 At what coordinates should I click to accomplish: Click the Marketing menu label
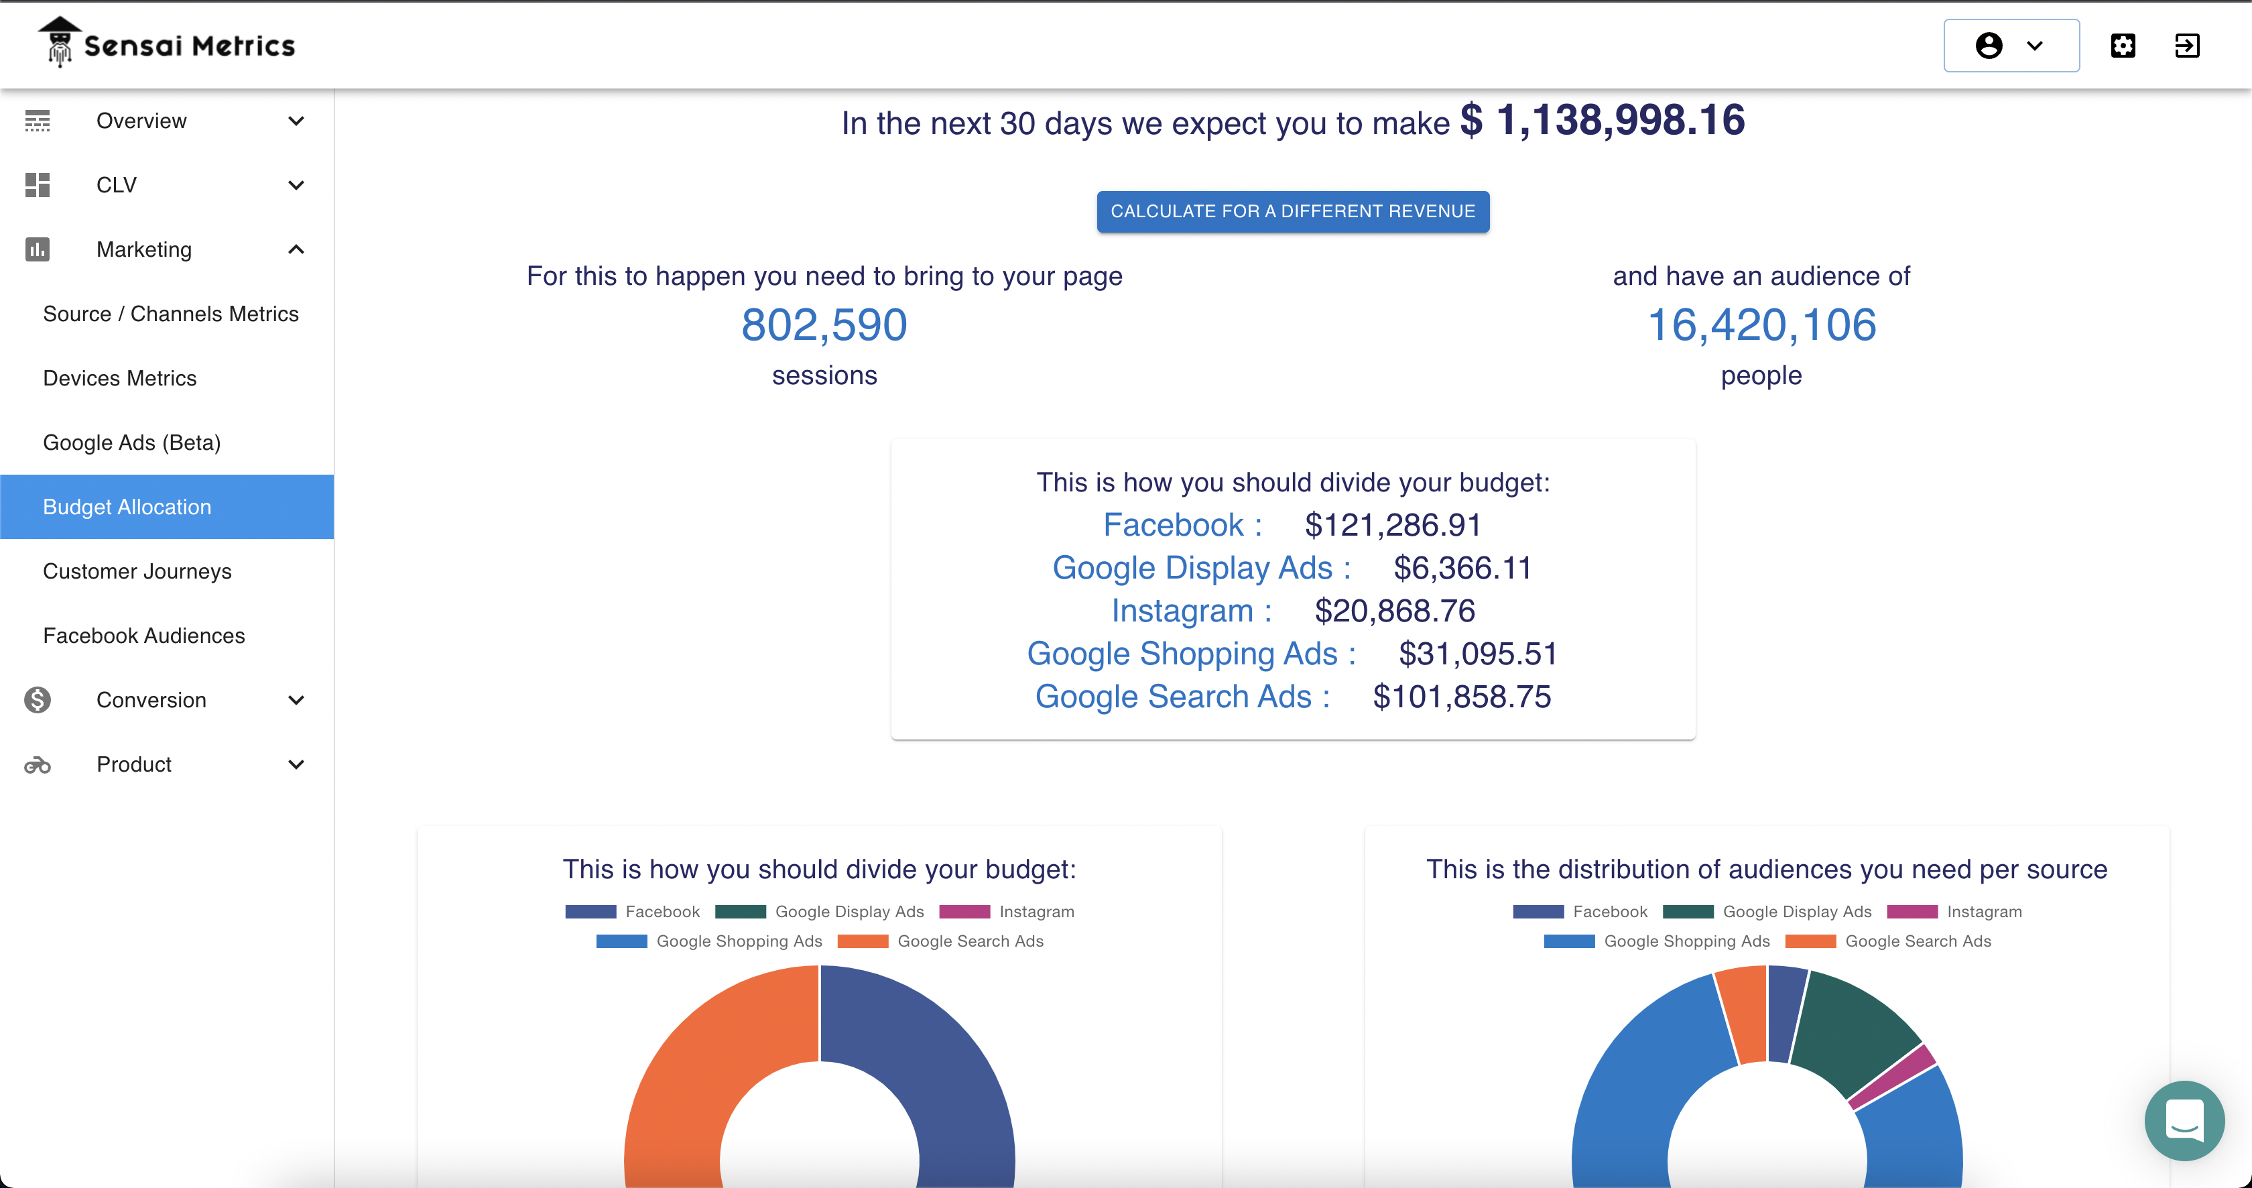coord(144,249)
